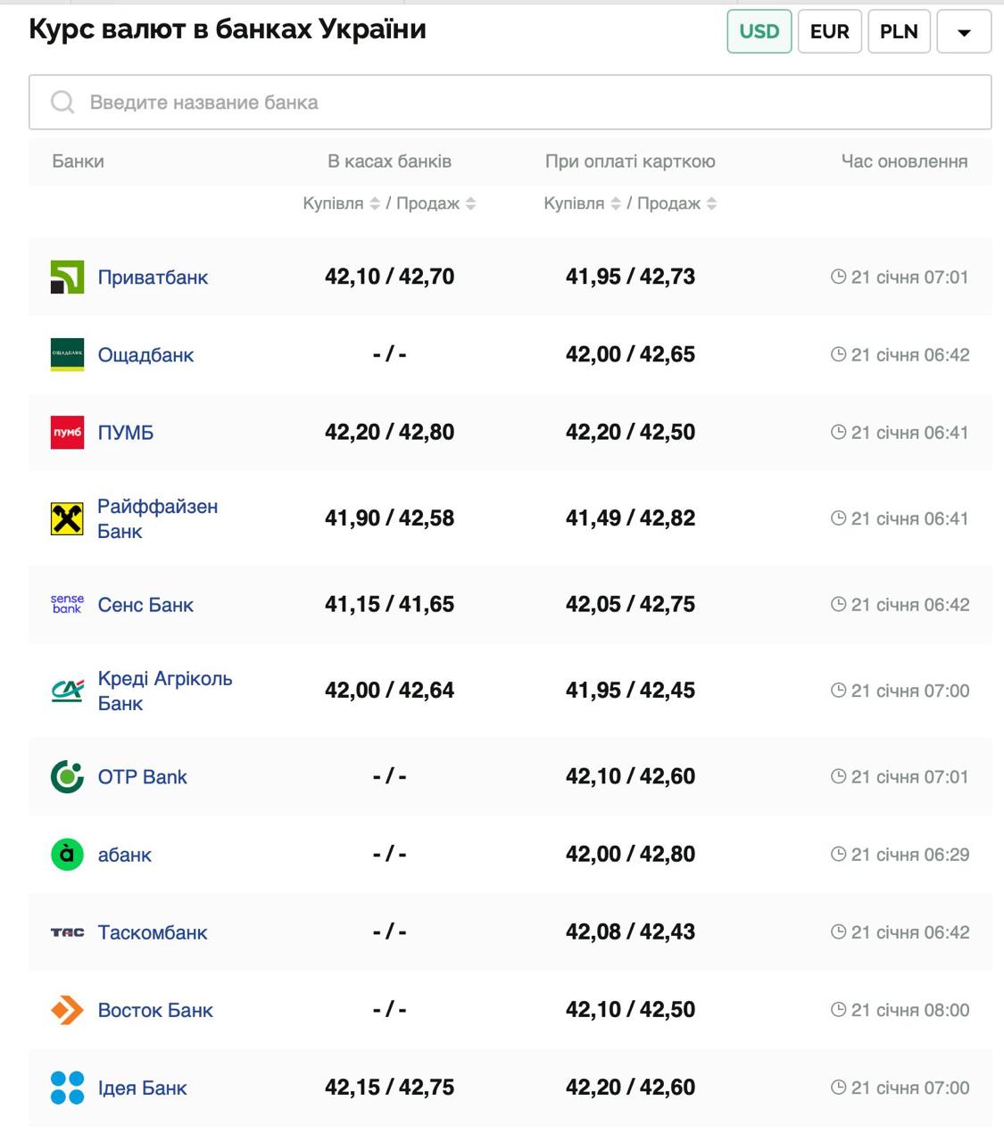The height and width of the screenshot is (1142, 1004).
Task: Open the more currencies dropdown arrow
Action: pos(964,32)
